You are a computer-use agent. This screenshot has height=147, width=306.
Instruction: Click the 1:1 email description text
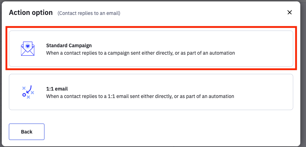coord(140,96)
